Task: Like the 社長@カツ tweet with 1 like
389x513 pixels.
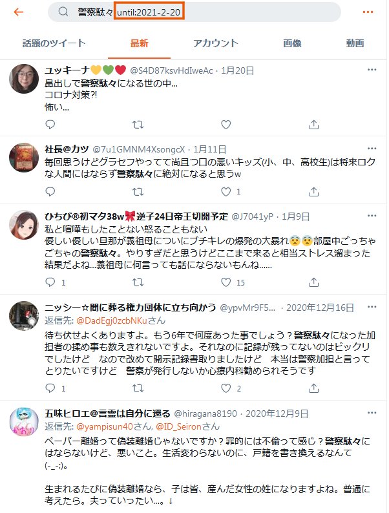Action: (226, 192)
